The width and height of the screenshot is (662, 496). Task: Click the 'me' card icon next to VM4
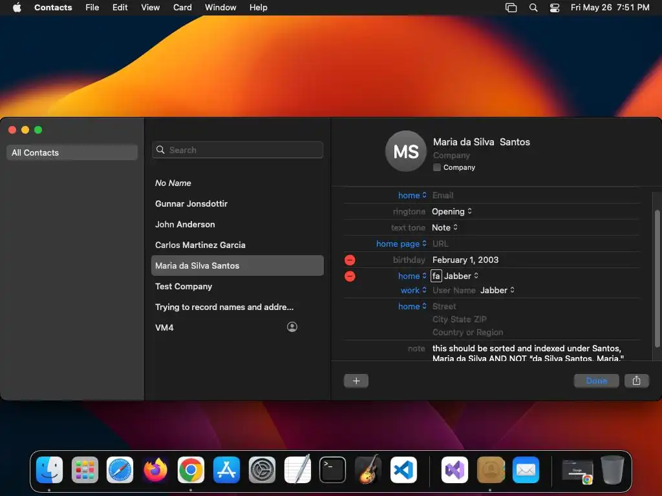click(x=292, y=327)
